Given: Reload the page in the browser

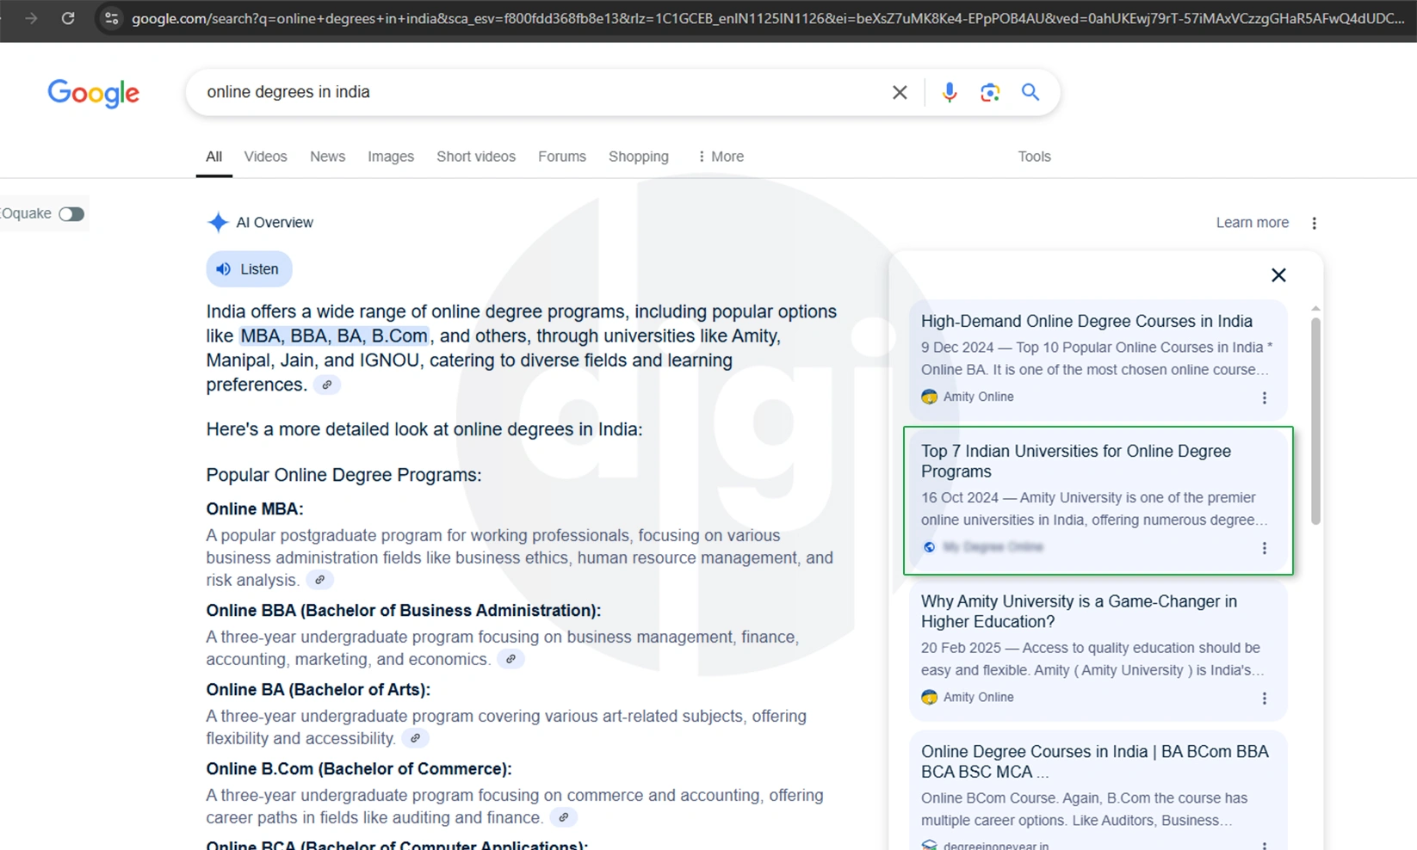Looking at the screenshot, I should pyautogui.click(x=68, y=18).
